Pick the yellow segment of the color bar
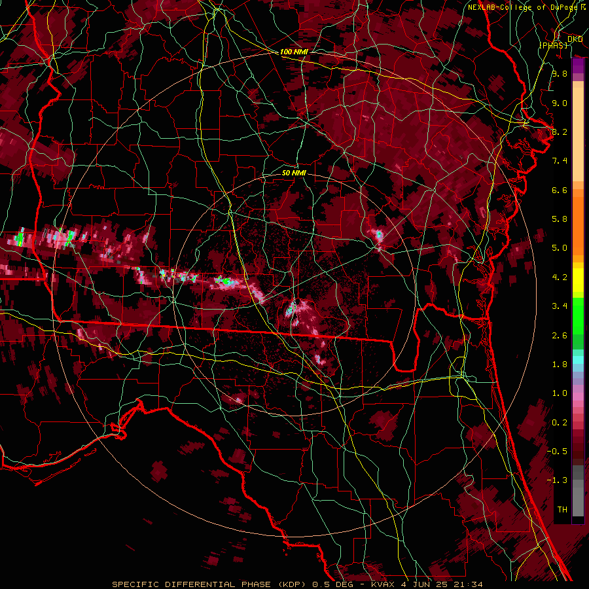Image resolution: width=589 pixels, height=589 pixels. (578, 280)
